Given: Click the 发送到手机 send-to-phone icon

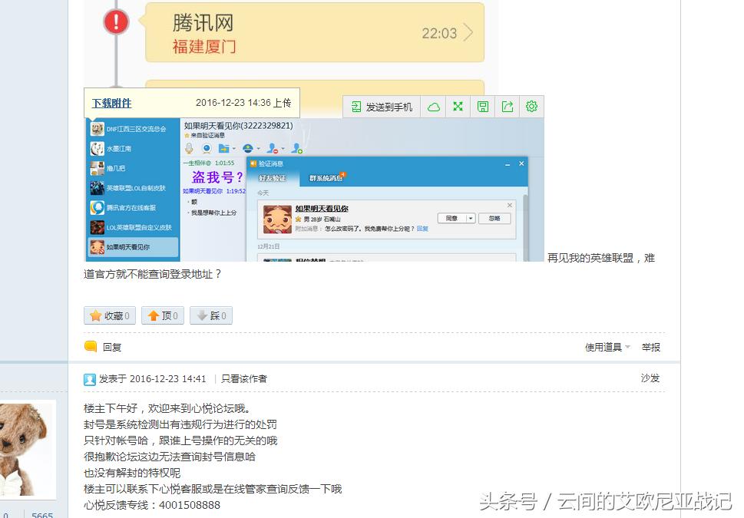Looking at the screenshot, I should coord(355,107).
